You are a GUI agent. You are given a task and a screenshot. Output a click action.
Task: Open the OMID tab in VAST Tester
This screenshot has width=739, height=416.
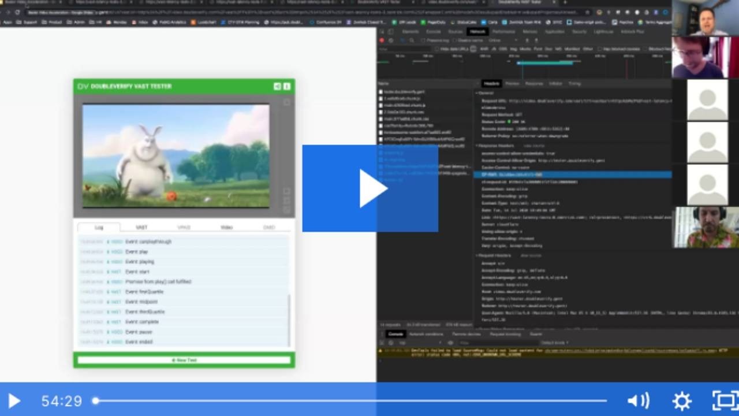coord(269,227)
